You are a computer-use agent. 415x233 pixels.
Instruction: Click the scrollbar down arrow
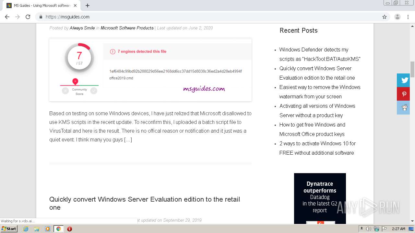coord(412,221)
